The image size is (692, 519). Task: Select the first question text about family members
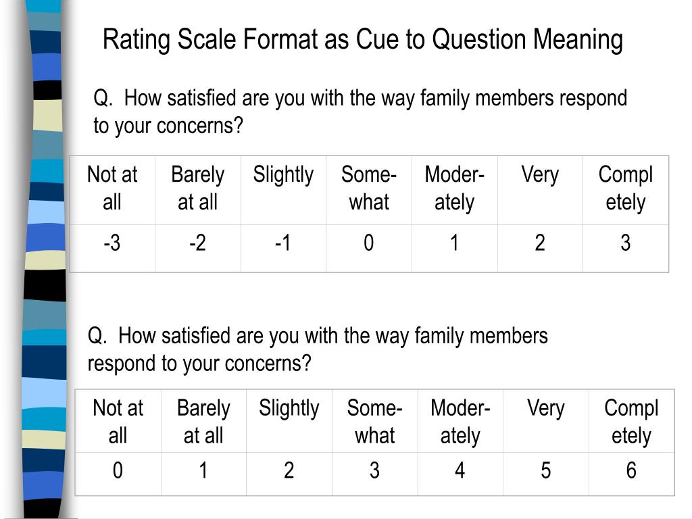coord(360,112)
